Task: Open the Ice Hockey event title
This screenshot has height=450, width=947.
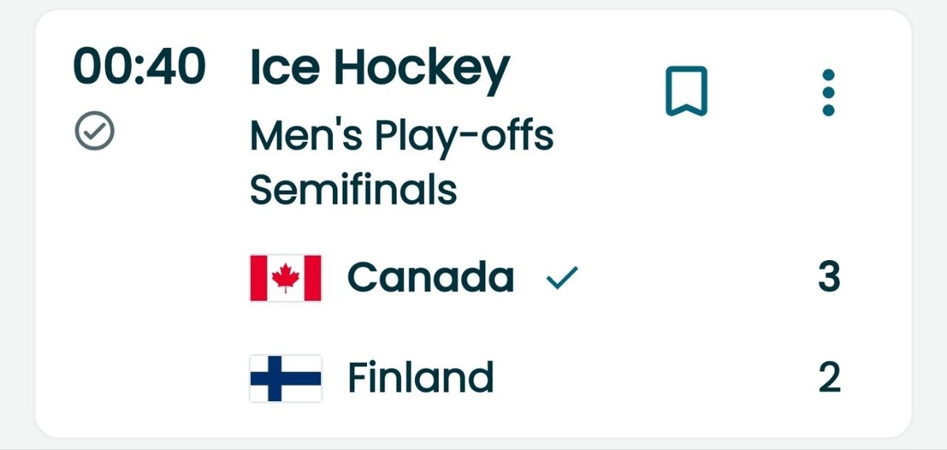Action: (x=380, y=69)
